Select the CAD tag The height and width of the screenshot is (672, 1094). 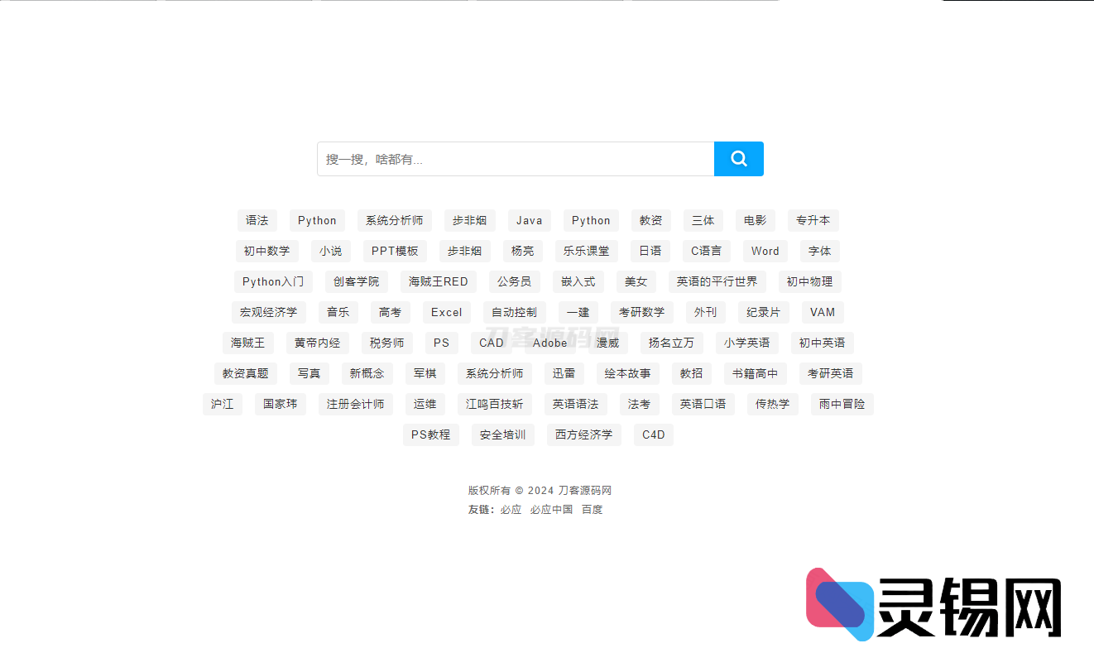pyautogui.click(x=491, y=343)
